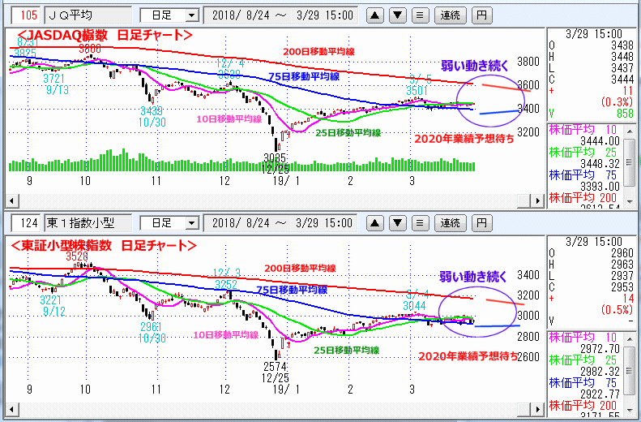641x422 pixels.
Task: Click date range field in JQ平均 toolbar
Action: (280, 15)
